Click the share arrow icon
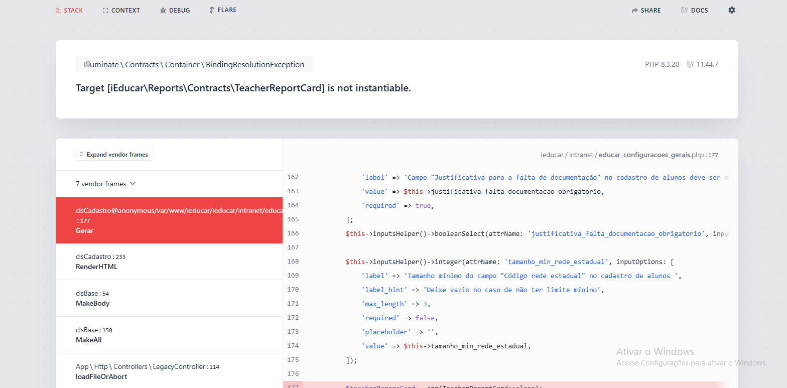787x388 pixels. (634, 10)
